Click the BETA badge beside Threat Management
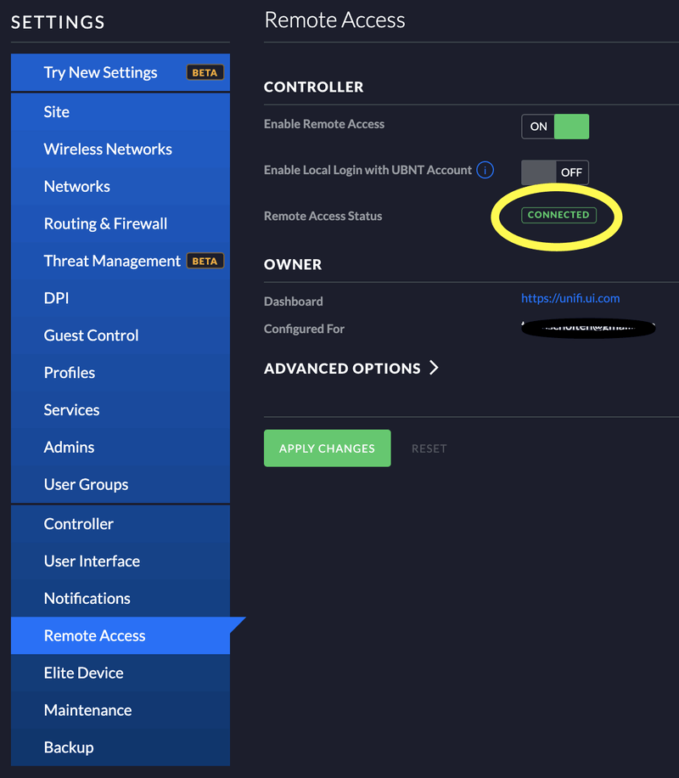Viewport: 679px width, 778px height. click(x=205, y=262)
